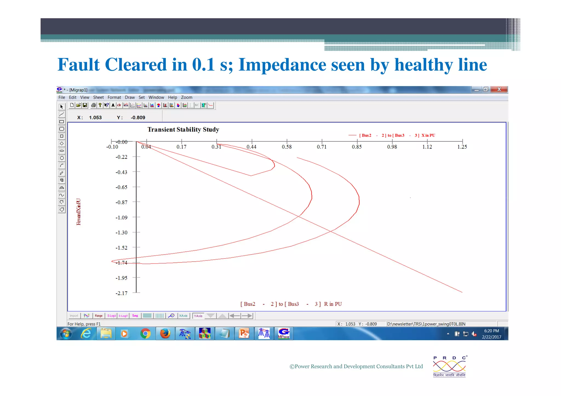Click the yellow question mark help icon

pos(100,105)
